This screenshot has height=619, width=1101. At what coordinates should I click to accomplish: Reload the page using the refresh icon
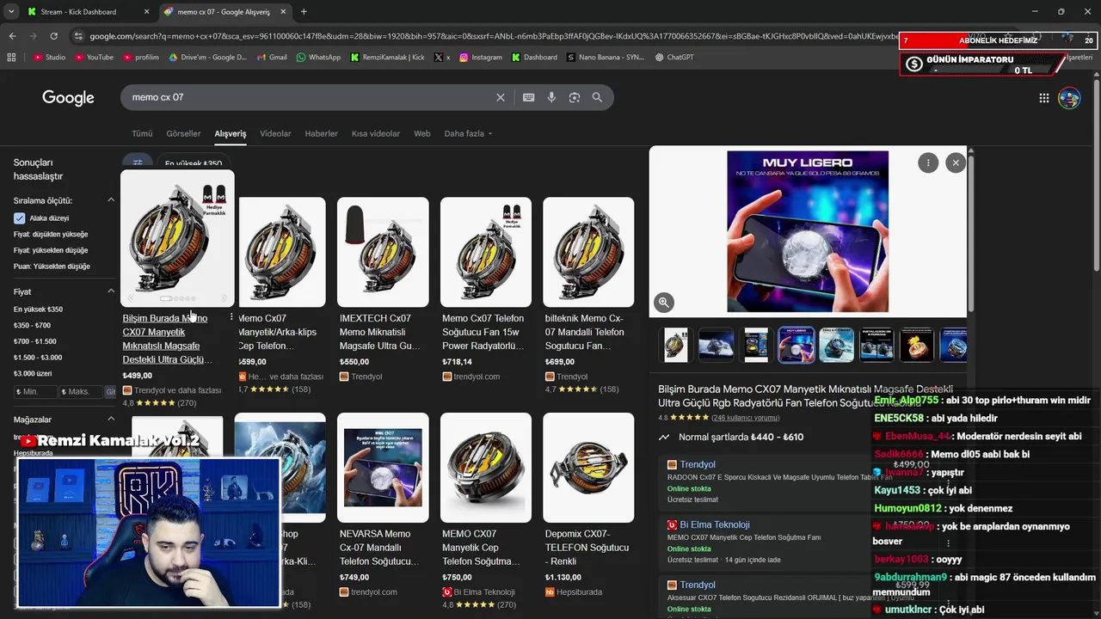(x=53, y=36)
